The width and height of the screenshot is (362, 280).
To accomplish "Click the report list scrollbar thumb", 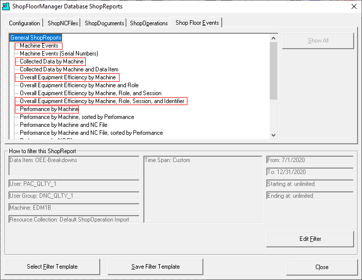I will 274,71.
